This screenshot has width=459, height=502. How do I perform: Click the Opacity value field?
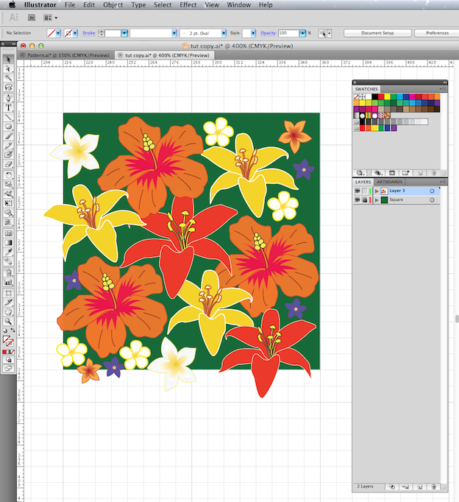click(288, 33)
